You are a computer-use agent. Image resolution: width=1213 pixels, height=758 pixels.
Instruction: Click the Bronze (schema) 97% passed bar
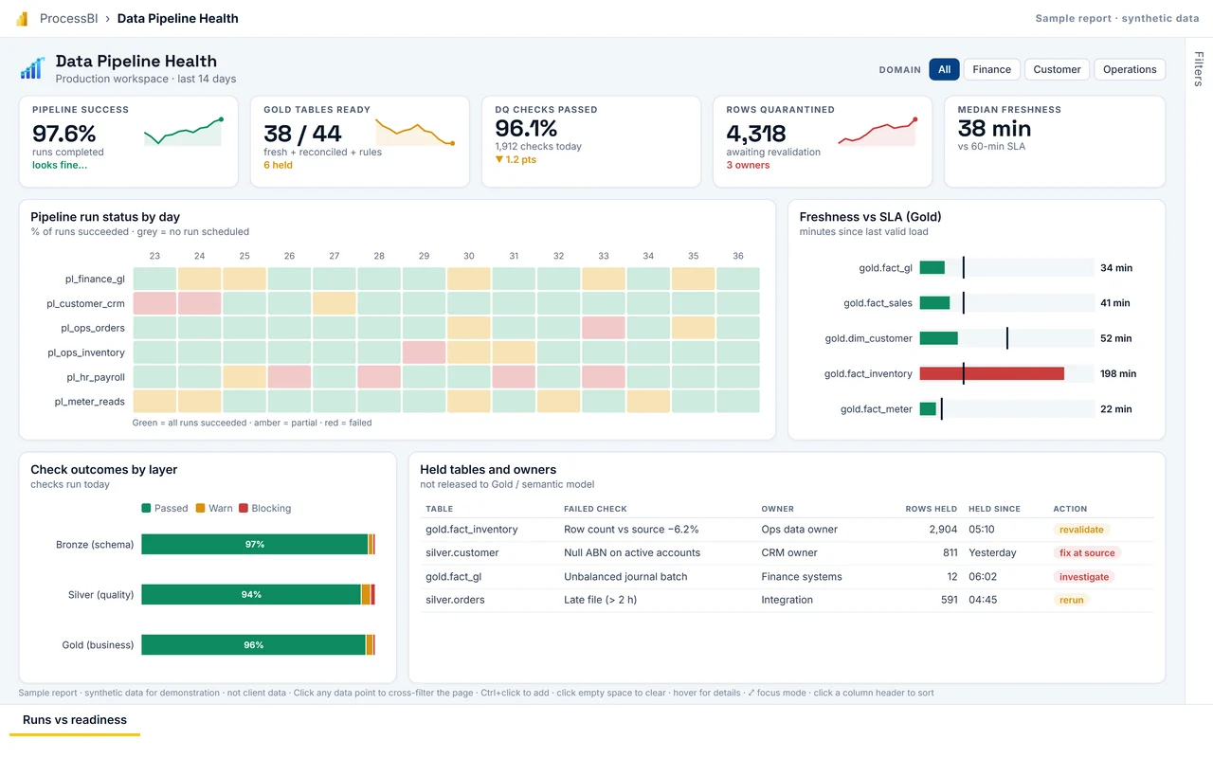tap(254, 545)
